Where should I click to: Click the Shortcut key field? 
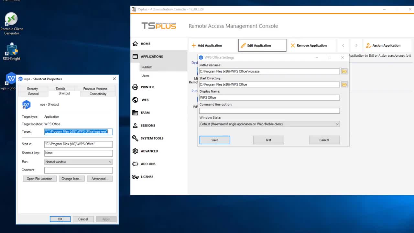coord(79,153)
